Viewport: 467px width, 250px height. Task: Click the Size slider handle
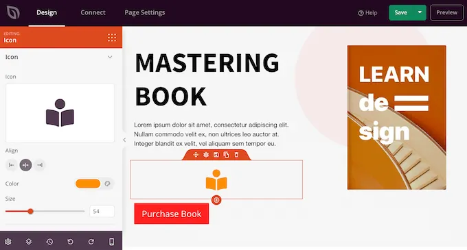(x=30, y=212)
